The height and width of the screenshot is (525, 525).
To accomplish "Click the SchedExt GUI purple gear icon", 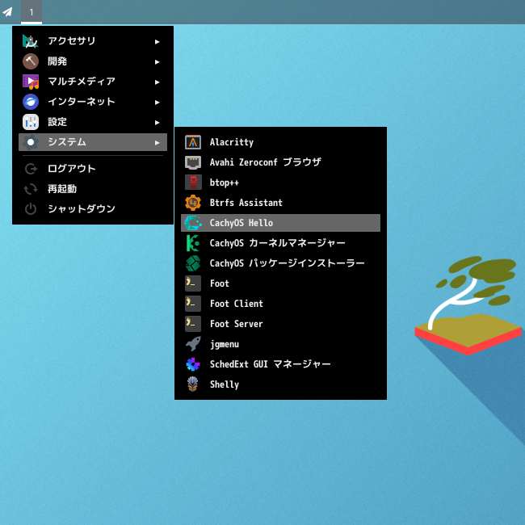I will coord(193,364).
